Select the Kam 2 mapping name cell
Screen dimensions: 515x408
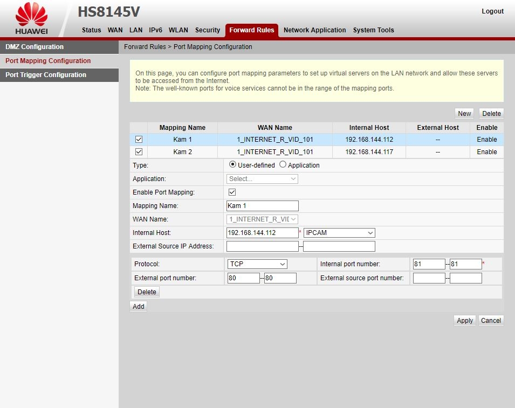[183, 151]
